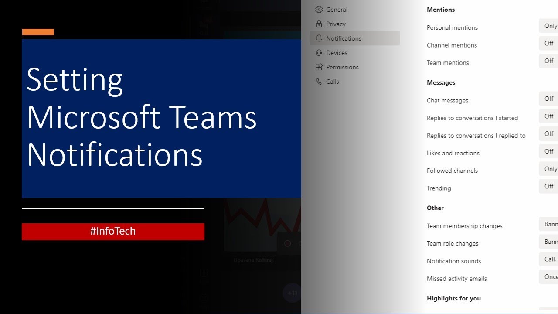Click the Devices headset icon
The width and height of the screenshot is (558, 314).
319,53
